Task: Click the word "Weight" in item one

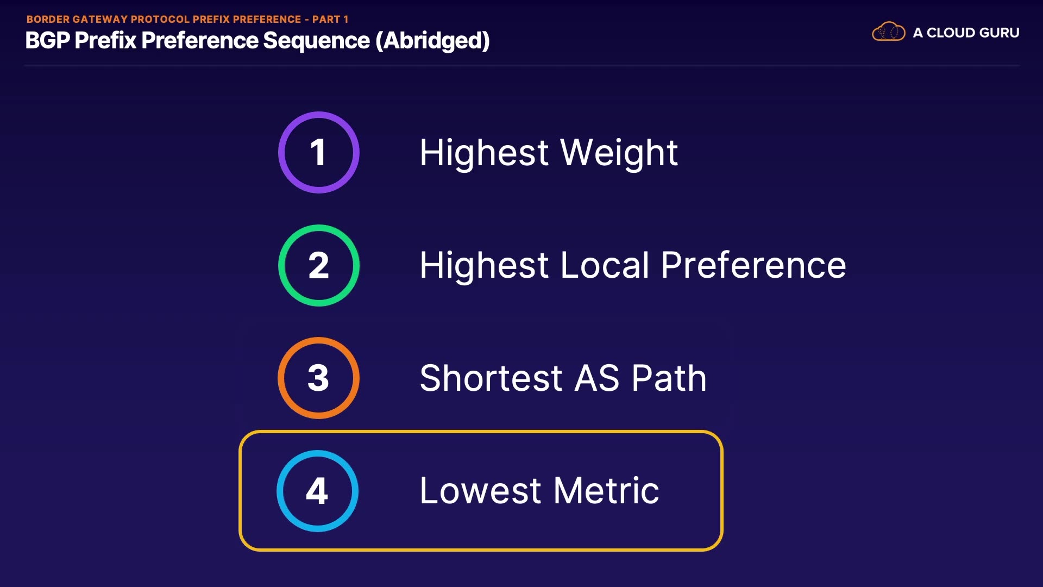Action: (619, 153)
